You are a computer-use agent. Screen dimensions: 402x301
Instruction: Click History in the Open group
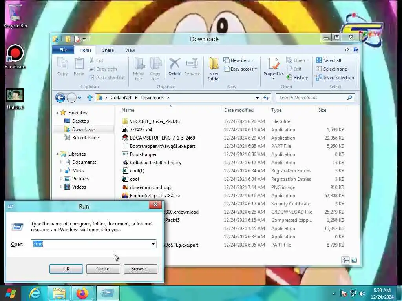[x=297, y=77]
